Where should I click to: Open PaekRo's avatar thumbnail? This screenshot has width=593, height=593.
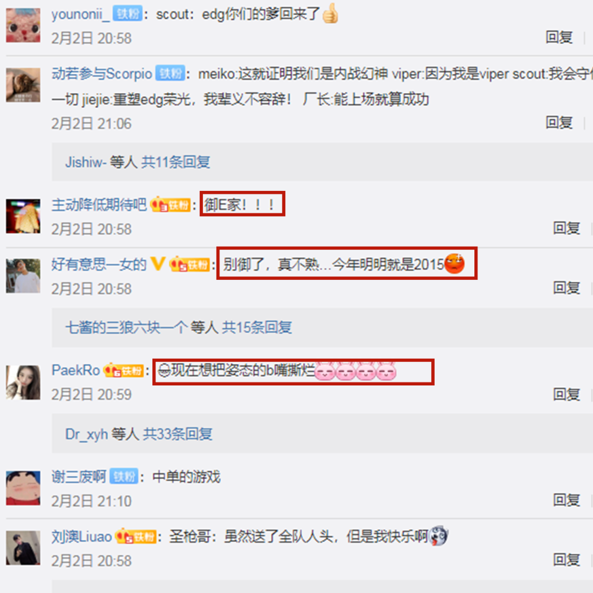click(23, 382)
